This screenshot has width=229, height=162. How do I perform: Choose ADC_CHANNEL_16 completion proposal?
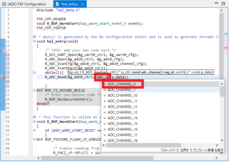(161, 129)
